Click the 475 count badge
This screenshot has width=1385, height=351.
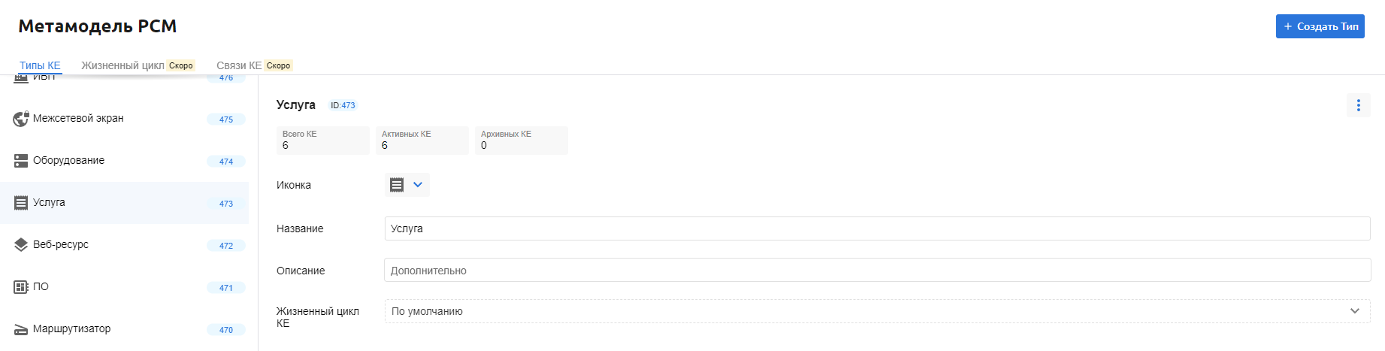pos(226,120)
